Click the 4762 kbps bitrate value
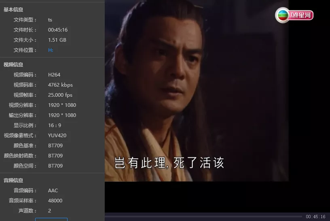The width and height of the screenshot is (330, 221). coord(60,85)
